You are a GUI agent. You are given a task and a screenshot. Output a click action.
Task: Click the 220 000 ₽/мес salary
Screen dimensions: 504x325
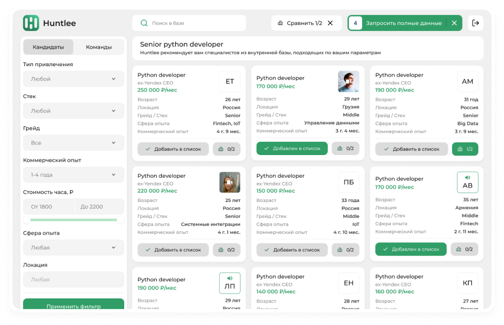pyautogui.click(x=157, y=191)
